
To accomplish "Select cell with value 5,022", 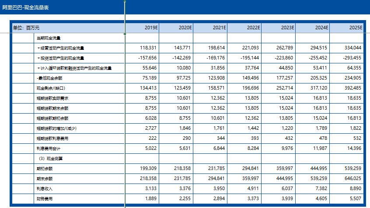I will [142, 149].
